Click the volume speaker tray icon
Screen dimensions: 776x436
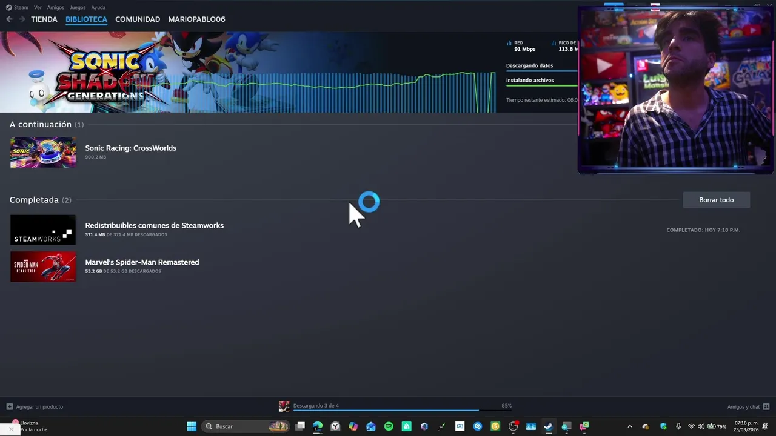pos(701,426)
